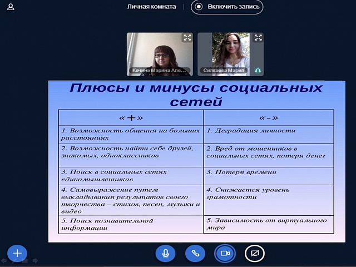Select Кечина Марина name label
356x267 pixels.
(160, 71)
